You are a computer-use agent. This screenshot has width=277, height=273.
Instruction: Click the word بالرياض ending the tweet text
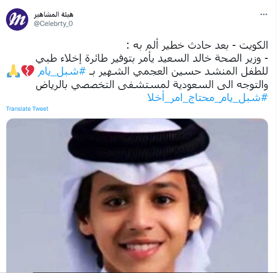(52, 85)
